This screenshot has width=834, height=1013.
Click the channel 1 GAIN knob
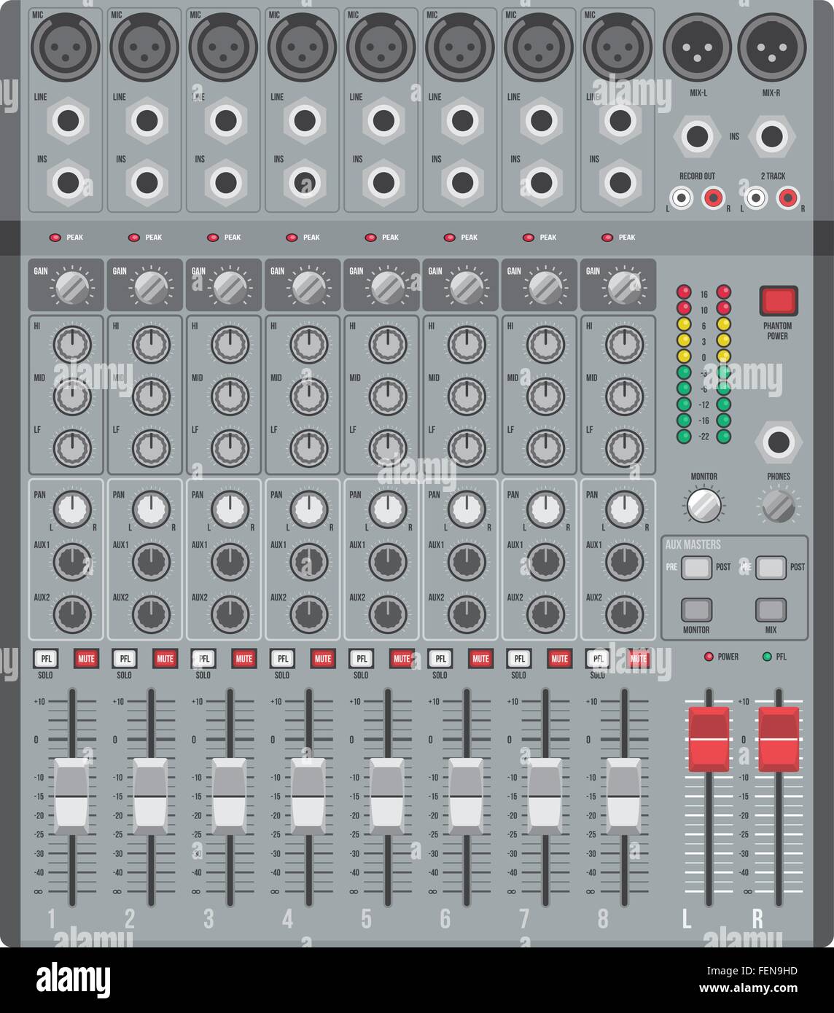72,286
